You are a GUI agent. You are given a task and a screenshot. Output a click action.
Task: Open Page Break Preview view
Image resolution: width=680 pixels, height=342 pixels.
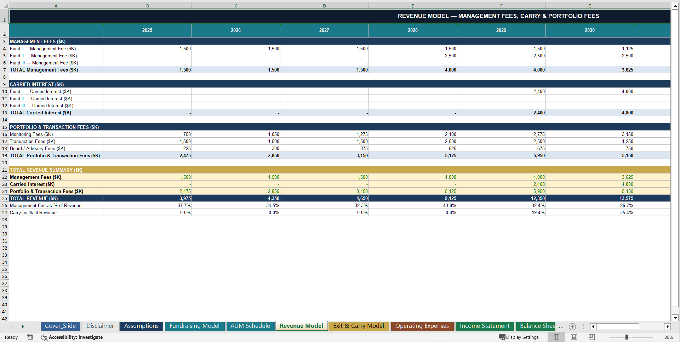590,337
